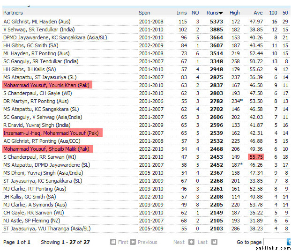291x251 pixels.
Task: Click the highlighted 55.75 average cell
Action: tap(255, 157)
